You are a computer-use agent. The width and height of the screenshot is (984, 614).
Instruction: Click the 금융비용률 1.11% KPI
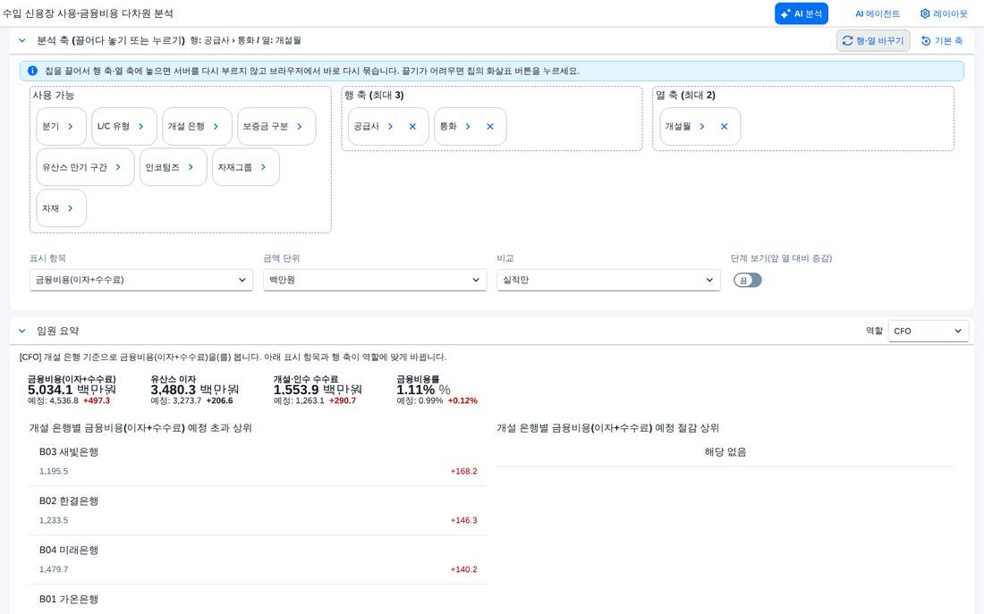[x=437, y=390]
